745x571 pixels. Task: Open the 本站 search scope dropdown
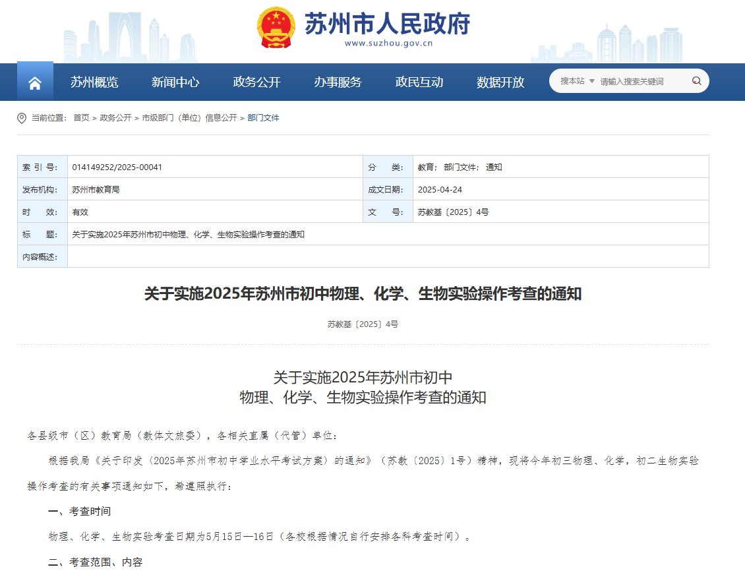pyautogui.click(x=577, y=81)
